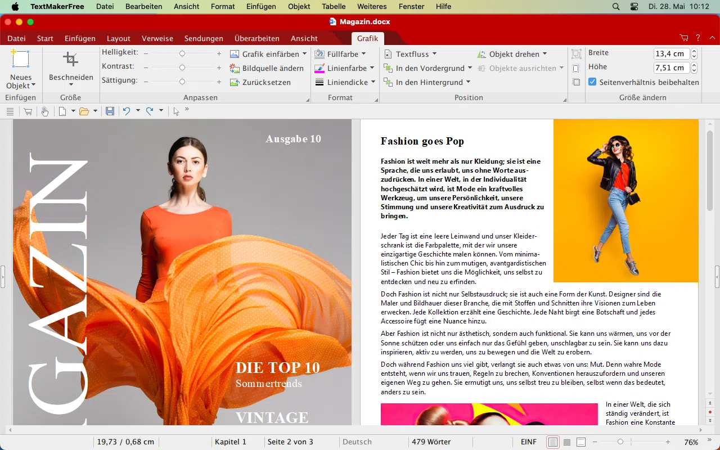The height and width of the screenshot is (450, 720).
Task: Click the open folder icon
Action: tap(84, 111)
